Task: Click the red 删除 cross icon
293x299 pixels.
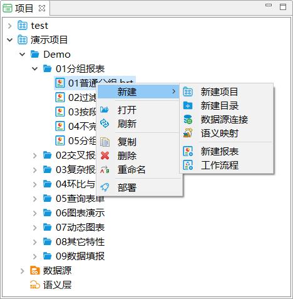Action: click(105, 155)
